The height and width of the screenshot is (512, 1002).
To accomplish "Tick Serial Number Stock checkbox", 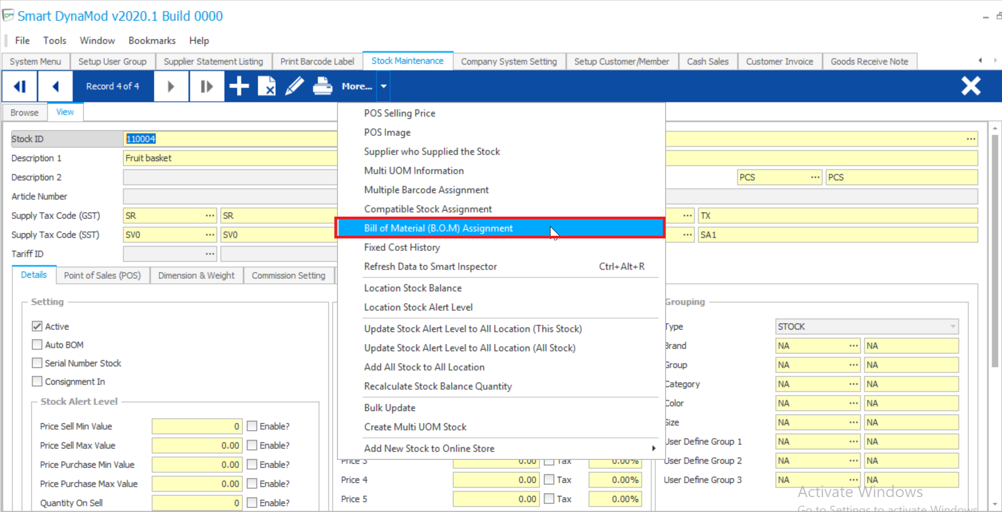I will (37, 363).
